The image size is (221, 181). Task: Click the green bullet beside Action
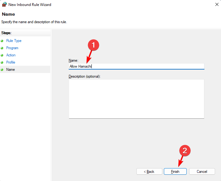[2, 55]
